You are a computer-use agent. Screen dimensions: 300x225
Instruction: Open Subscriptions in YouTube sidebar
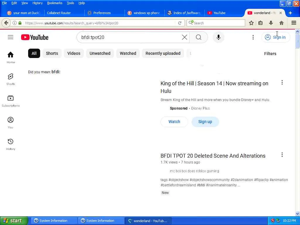tap(11, 101)
